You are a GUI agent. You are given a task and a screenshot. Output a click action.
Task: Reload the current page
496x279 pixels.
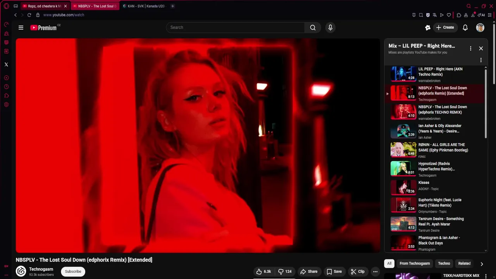(29, 15)
